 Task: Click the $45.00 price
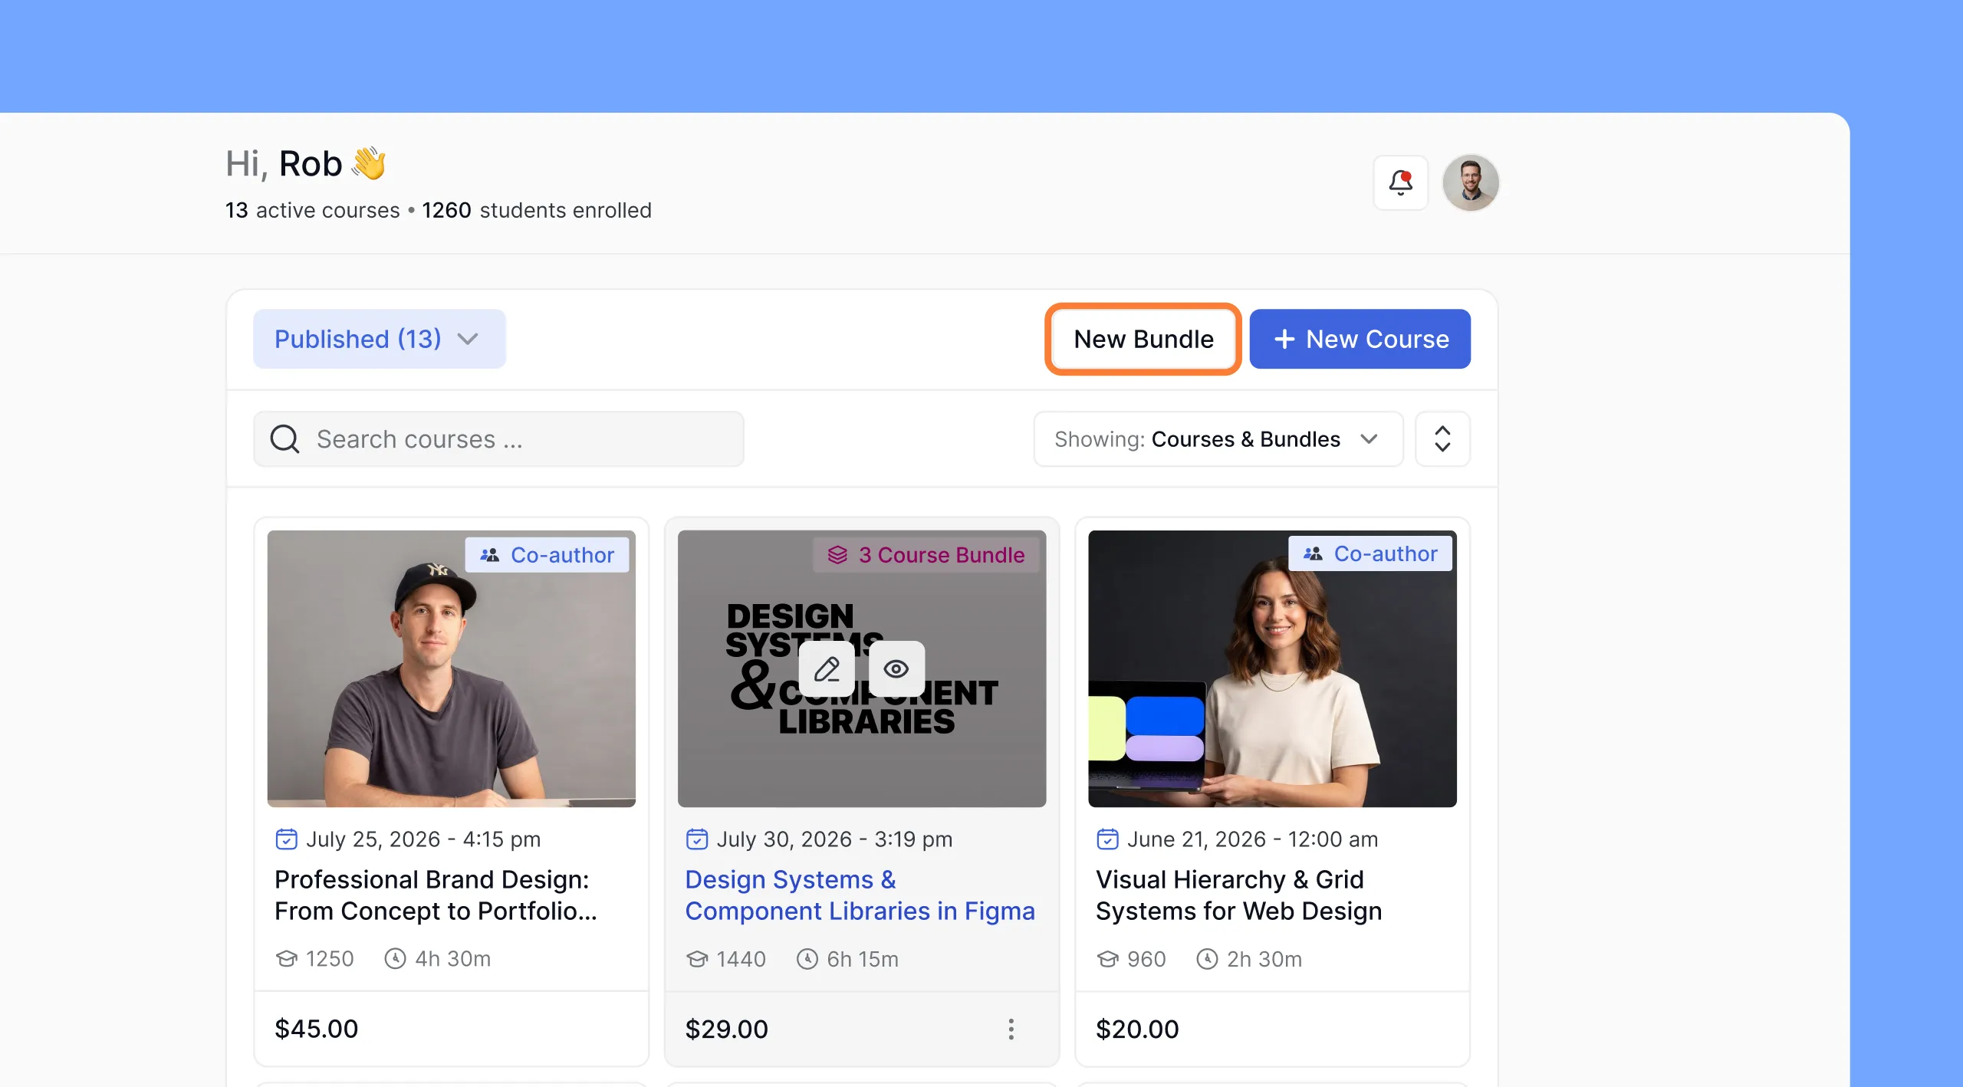coord(317,1029)
